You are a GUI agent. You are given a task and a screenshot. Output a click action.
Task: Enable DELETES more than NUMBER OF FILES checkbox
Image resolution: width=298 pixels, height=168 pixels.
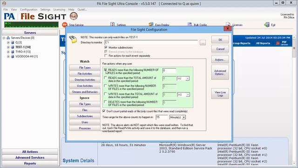pos(106,102)
